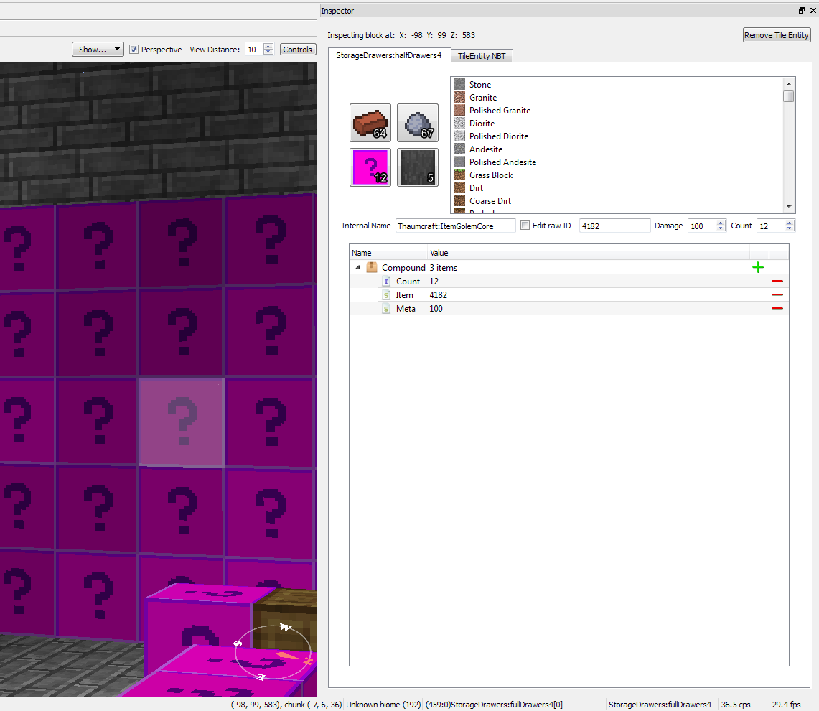Click the Damage value field

(701, 226)
